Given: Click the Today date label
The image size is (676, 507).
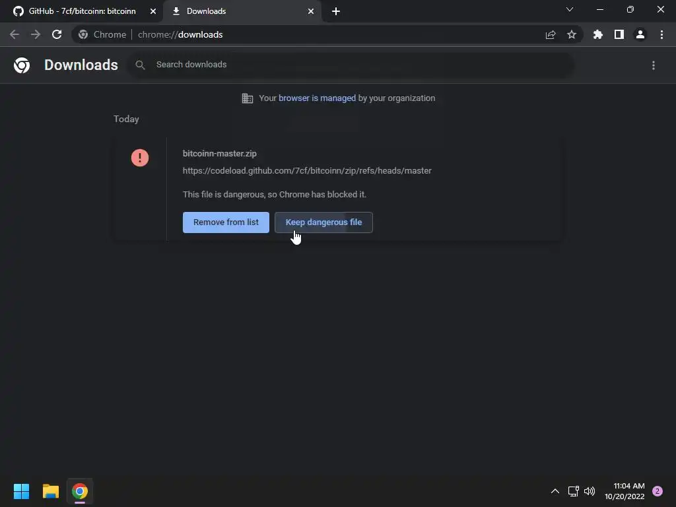Looking at the screenshot, I should (126, 119).
